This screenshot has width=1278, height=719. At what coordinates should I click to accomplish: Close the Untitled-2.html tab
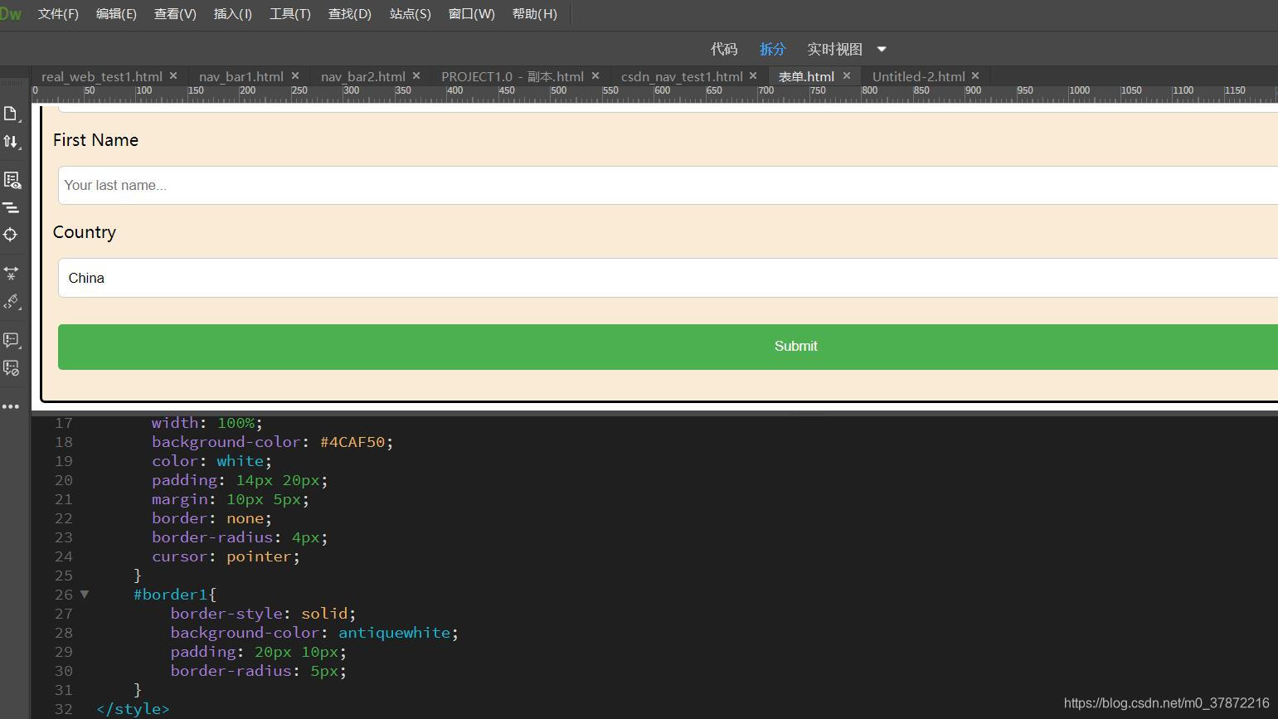pos(975,75)
